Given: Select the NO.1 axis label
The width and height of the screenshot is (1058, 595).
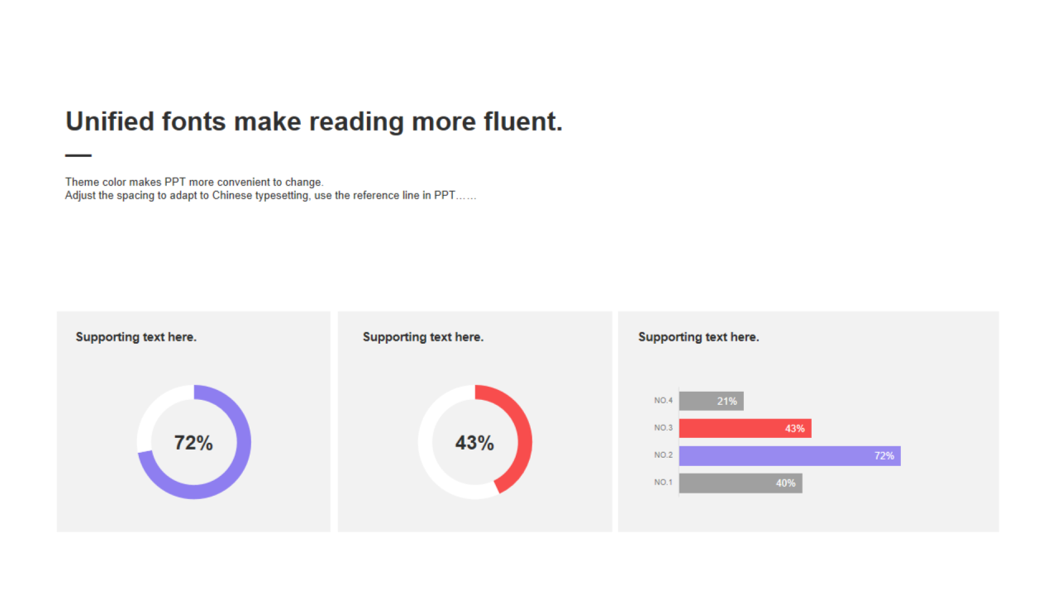Looking at the screenshot, I should [664, 483].
